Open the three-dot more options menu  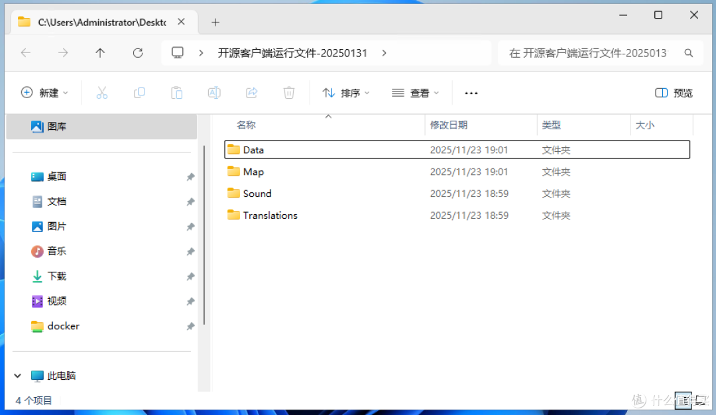pos(471,93)
